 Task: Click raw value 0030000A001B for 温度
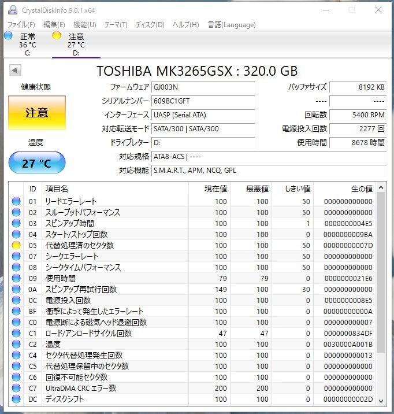(x=348, y=345)
